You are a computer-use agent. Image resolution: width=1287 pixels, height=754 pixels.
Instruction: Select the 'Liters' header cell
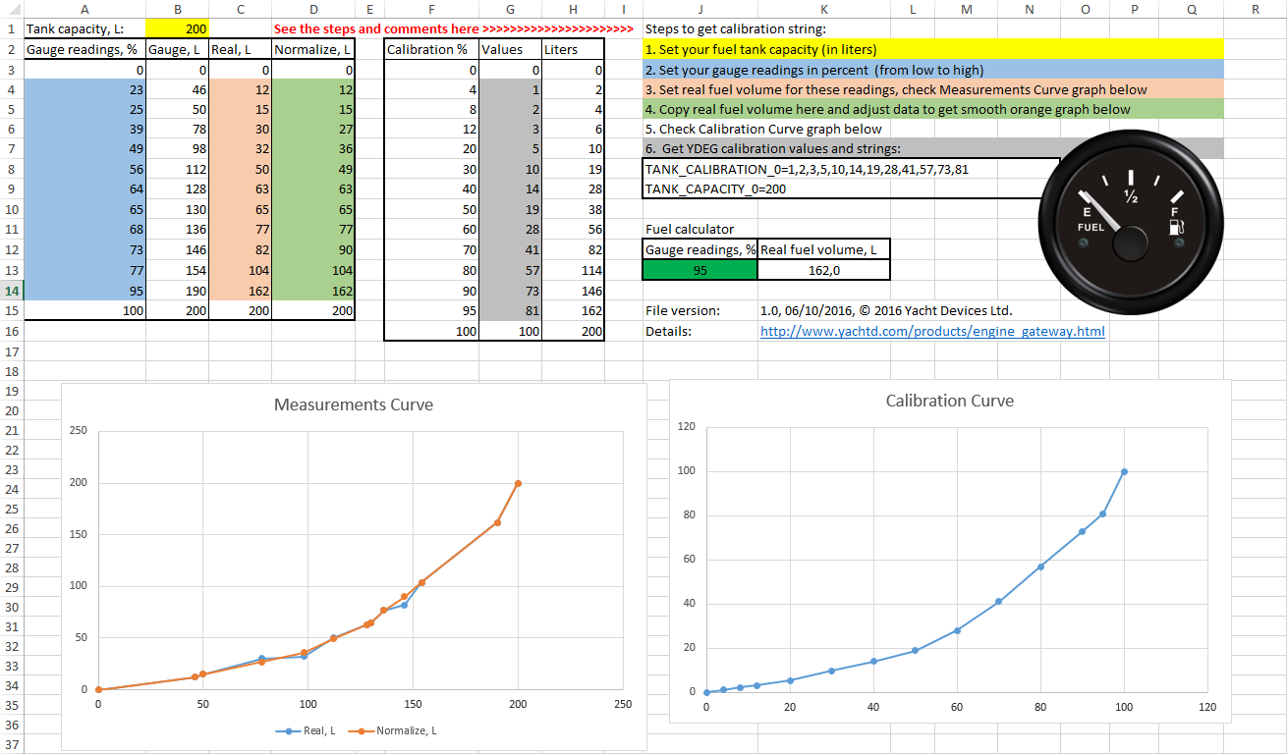tap(572, 49)
